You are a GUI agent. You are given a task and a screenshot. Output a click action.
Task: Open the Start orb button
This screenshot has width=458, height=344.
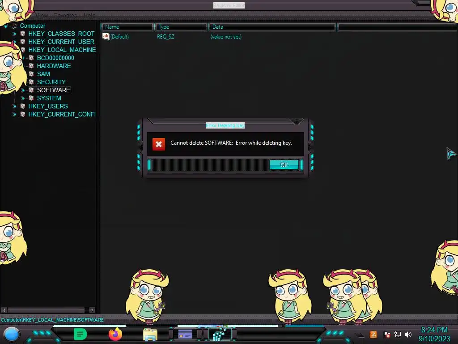pyautogui.click(x=12, y=334)
